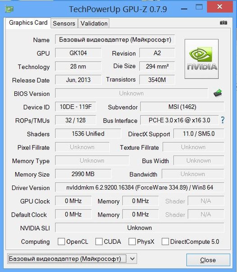Tick the DirectCompute 5.0 checkbox
The height and width of the screenshot is (272, 237).
coord(165,241)
